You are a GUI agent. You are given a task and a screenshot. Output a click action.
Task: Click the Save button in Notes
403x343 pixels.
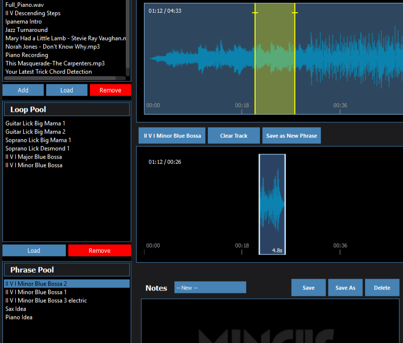click(x=308, y=288)
